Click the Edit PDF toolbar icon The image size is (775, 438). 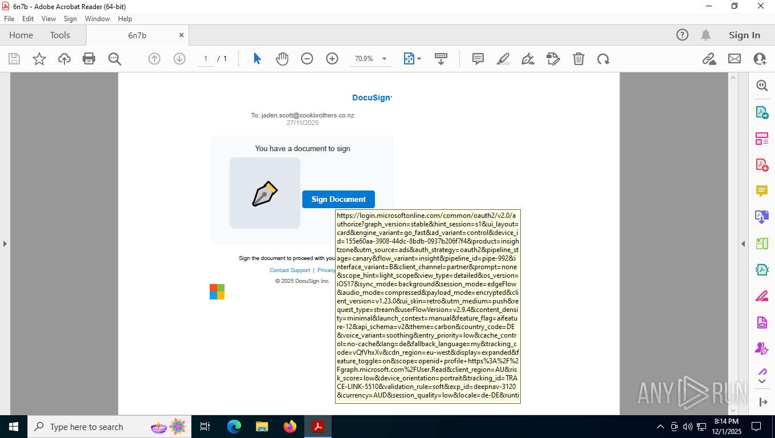click(x=553, y=59)
